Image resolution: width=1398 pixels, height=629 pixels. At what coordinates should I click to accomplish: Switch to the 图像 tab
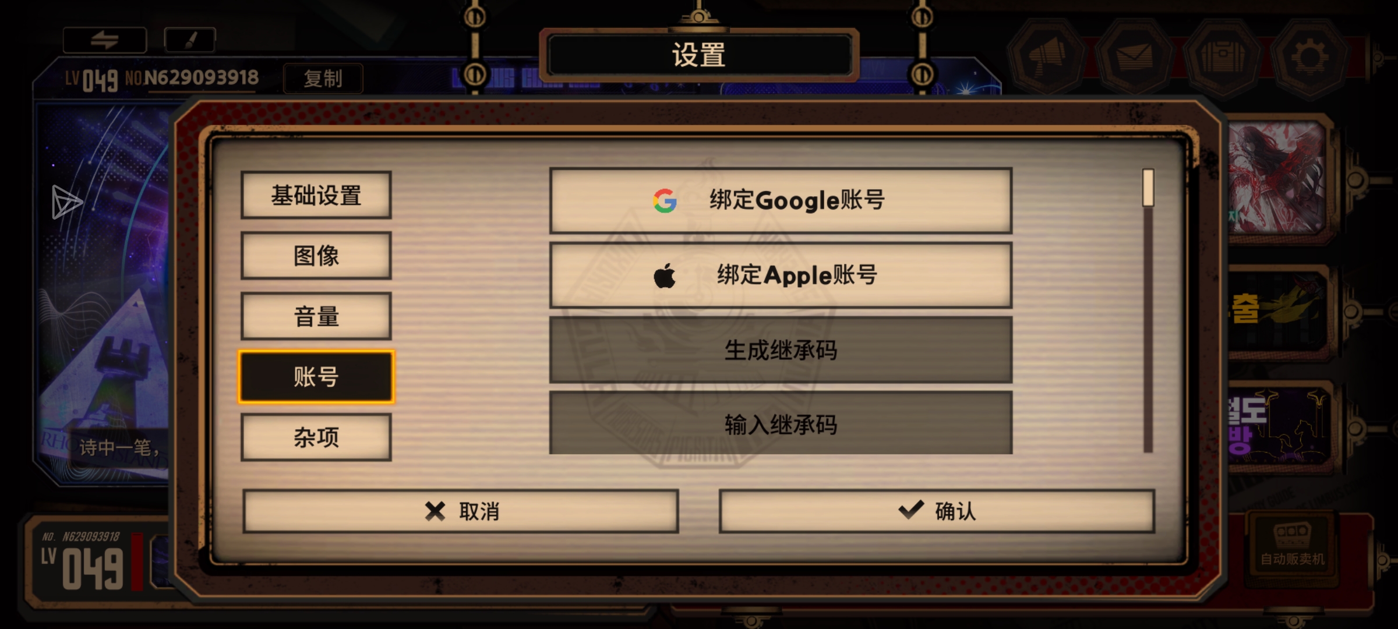click(316, 256)
